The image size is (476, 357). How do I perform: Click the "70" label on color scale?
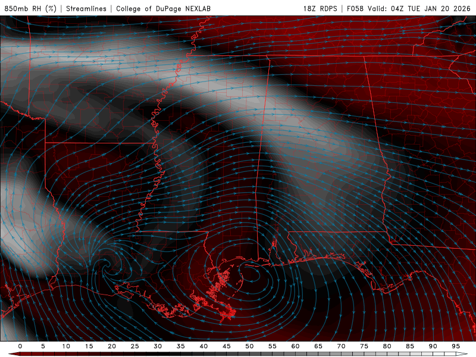(341, 346)
